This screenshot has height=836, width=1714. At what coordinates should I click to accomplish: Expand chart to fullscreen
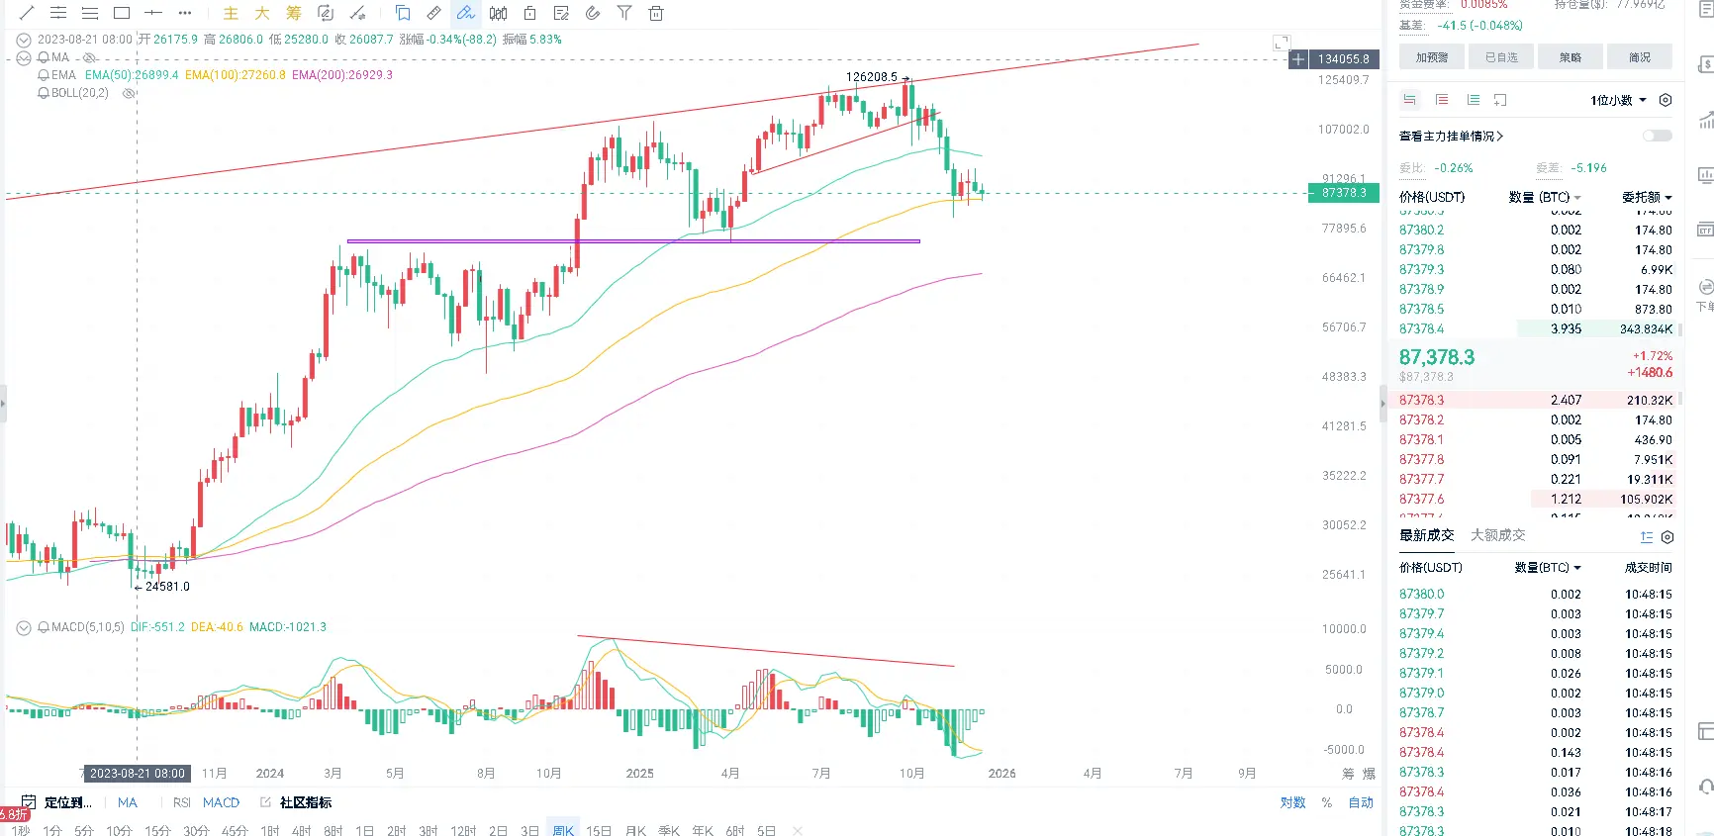tap(1282, 43)
